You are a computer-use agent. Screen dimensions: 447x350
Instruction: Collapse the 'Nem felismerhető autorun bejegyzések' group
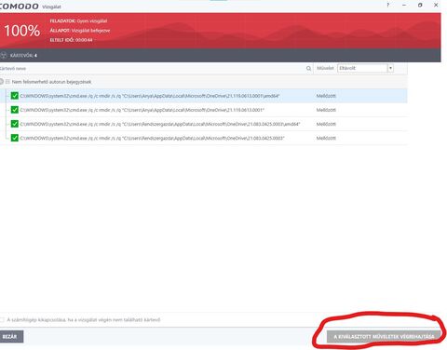point(2,82)
